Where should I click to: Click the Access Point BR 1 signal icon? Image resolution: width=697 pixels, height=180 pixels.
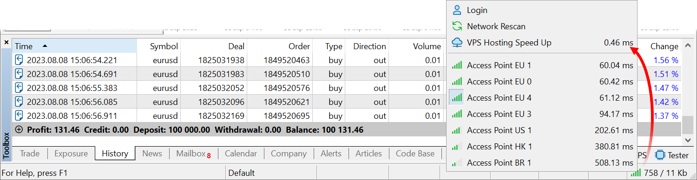457,163
